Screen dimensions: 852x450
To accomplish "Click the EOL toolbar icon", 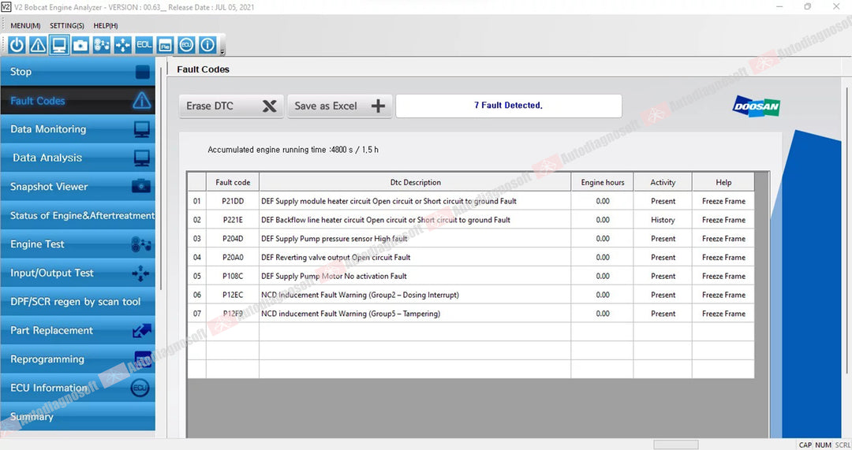I will click(144, 45).
